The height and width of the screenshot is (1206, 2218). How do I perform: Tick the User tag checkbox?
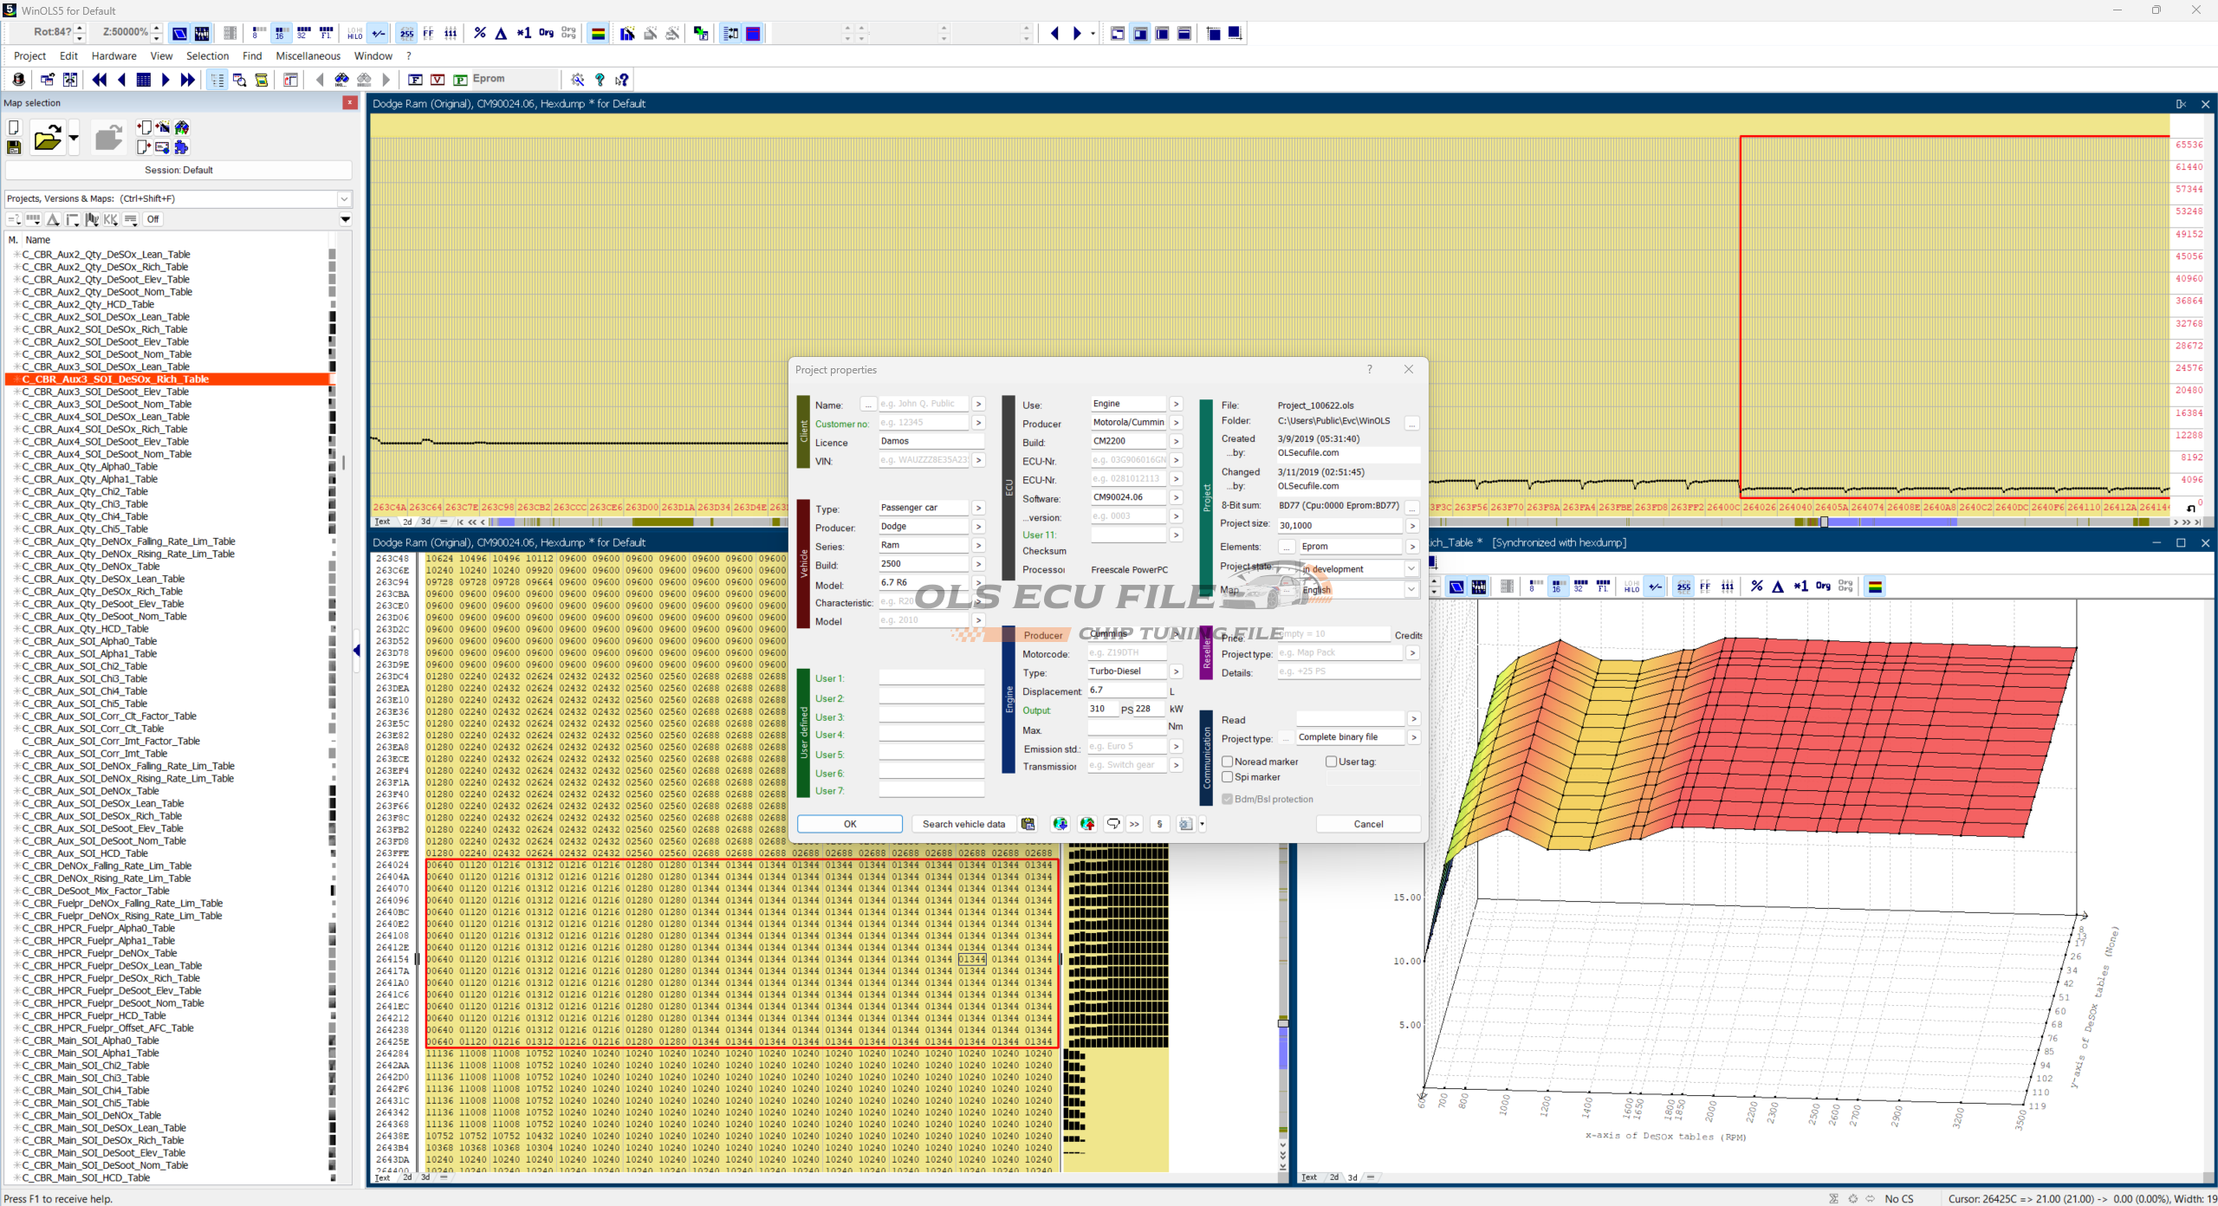pyautogui.click(x=1331, y=762)
